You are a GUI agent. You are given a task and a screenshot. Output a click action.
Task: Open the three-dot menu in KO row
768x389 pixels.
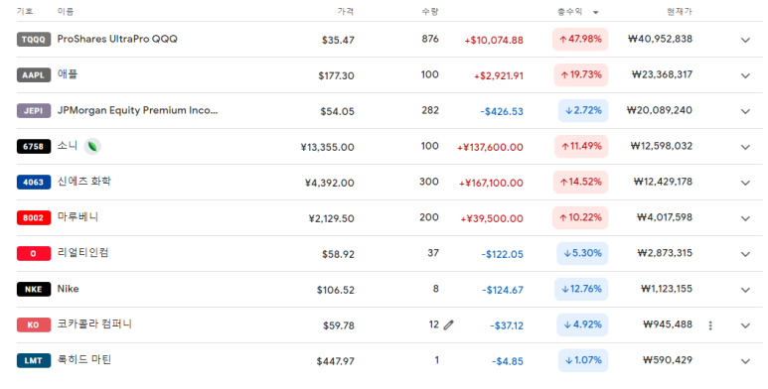[x=710, y=325]
